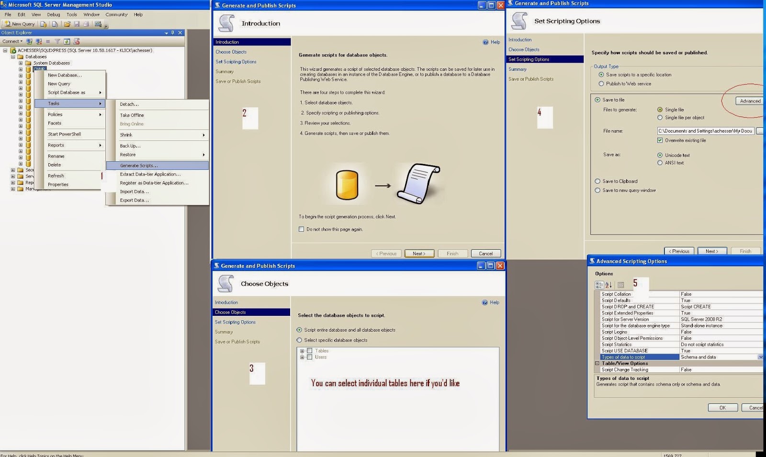The image size is (766, 457).
Task: Open the File menu
Action: coord(8,14)
